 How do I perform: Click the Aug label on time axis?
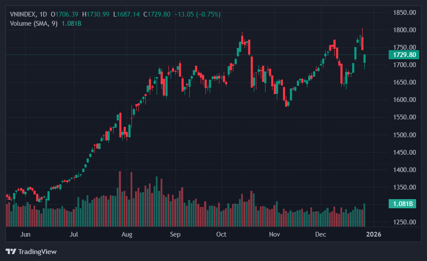127,234
